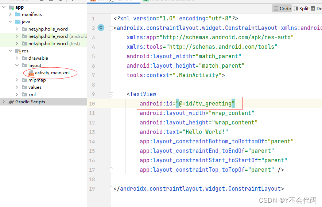Click android:layout_height="wrap_content" on line 12
322x207 pixels.
click(199, 123)
